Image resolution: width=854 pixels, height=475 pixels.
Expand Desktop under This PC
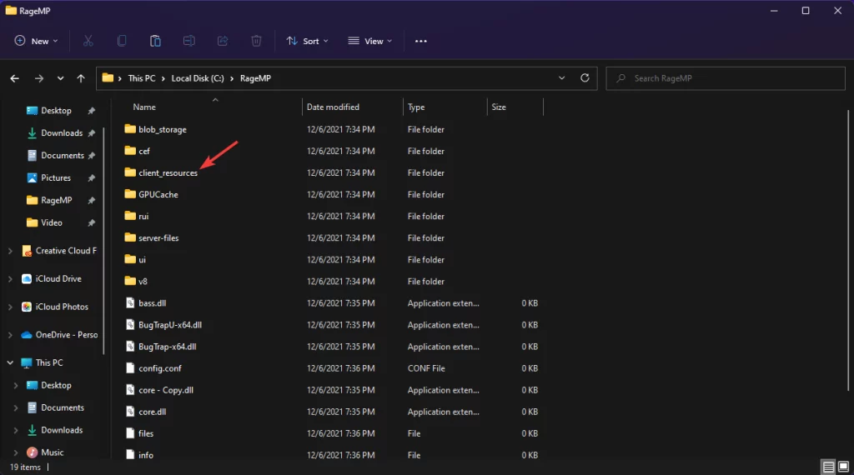coord(16,385)
